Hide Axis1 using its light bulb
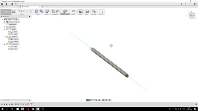This screenshot has width=198, height=111. [9, 47]
